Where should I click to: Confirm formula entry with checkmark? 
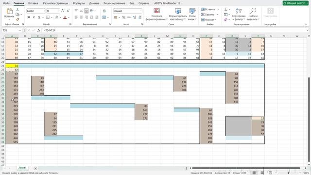(x=34, y=30)
